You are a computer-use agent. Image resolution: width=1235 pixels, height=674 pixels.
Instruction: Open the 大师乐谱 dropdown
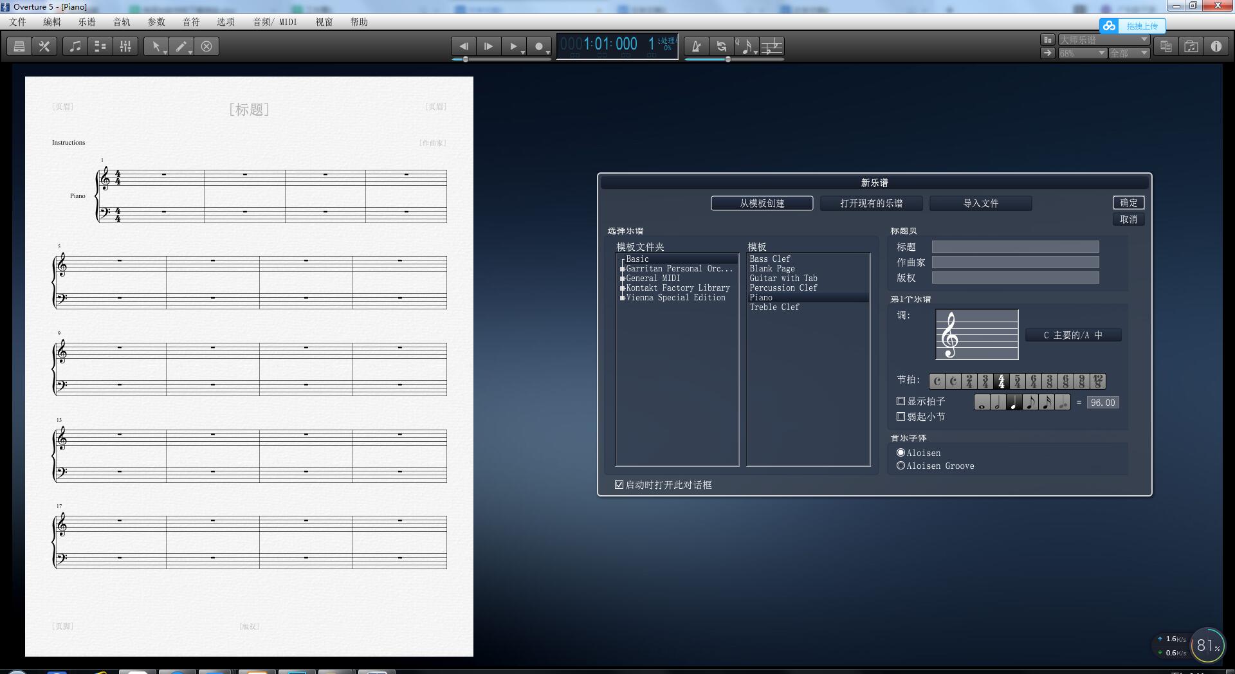click(x=1103, y=39)
